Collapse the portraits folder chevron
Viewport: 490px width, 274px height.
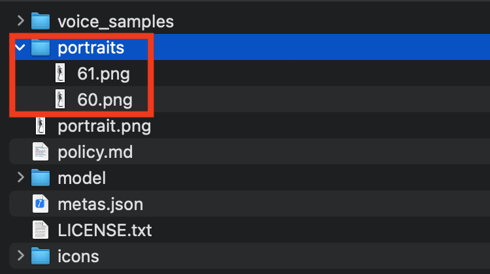pyautogui.click(x=20, y=48)
